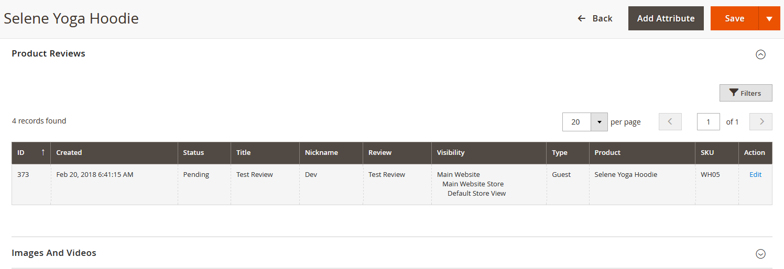The width and height of the screenshot is (784, 269).
Task: Open the per page count dropdown
Action: tap(599, 122)
